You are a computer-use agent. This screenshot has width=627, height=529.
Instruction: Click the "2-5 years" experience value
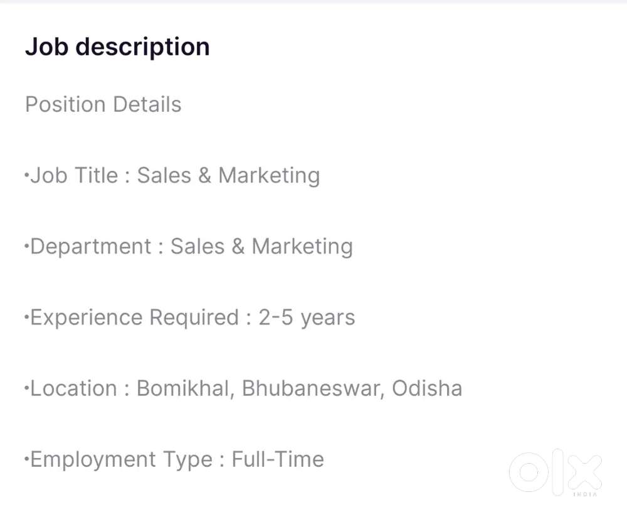pos(307,317)
